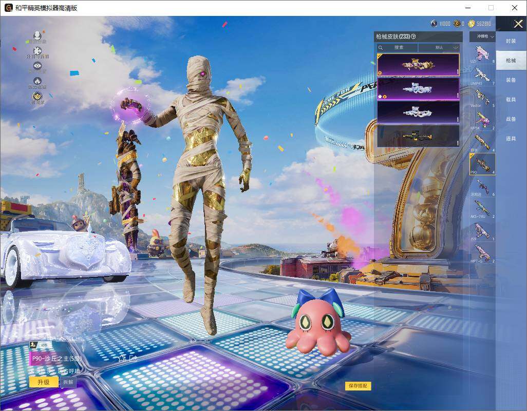Switch to the 装备 tab

(511, 80)
